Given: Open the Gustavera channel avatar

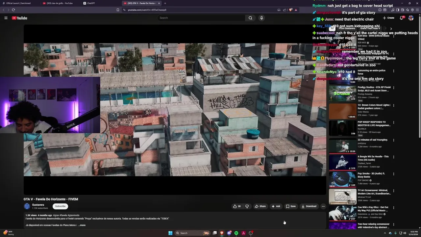Looking at the screenshot, I should click(x=27, y=206).
